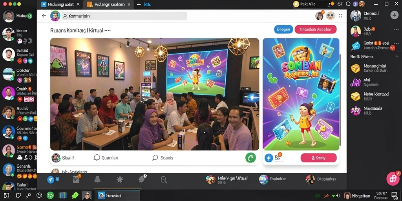The width and height of the screenshot is (402, 201).
Task: Open Cowanehor chat in left sidebar
Action: 18,133
